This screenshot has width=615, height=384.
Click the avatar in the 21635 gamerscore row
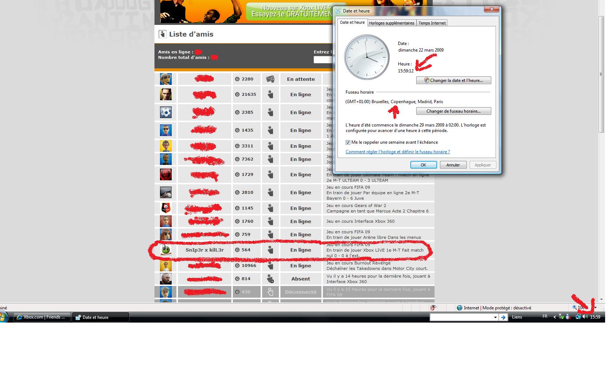166,94
